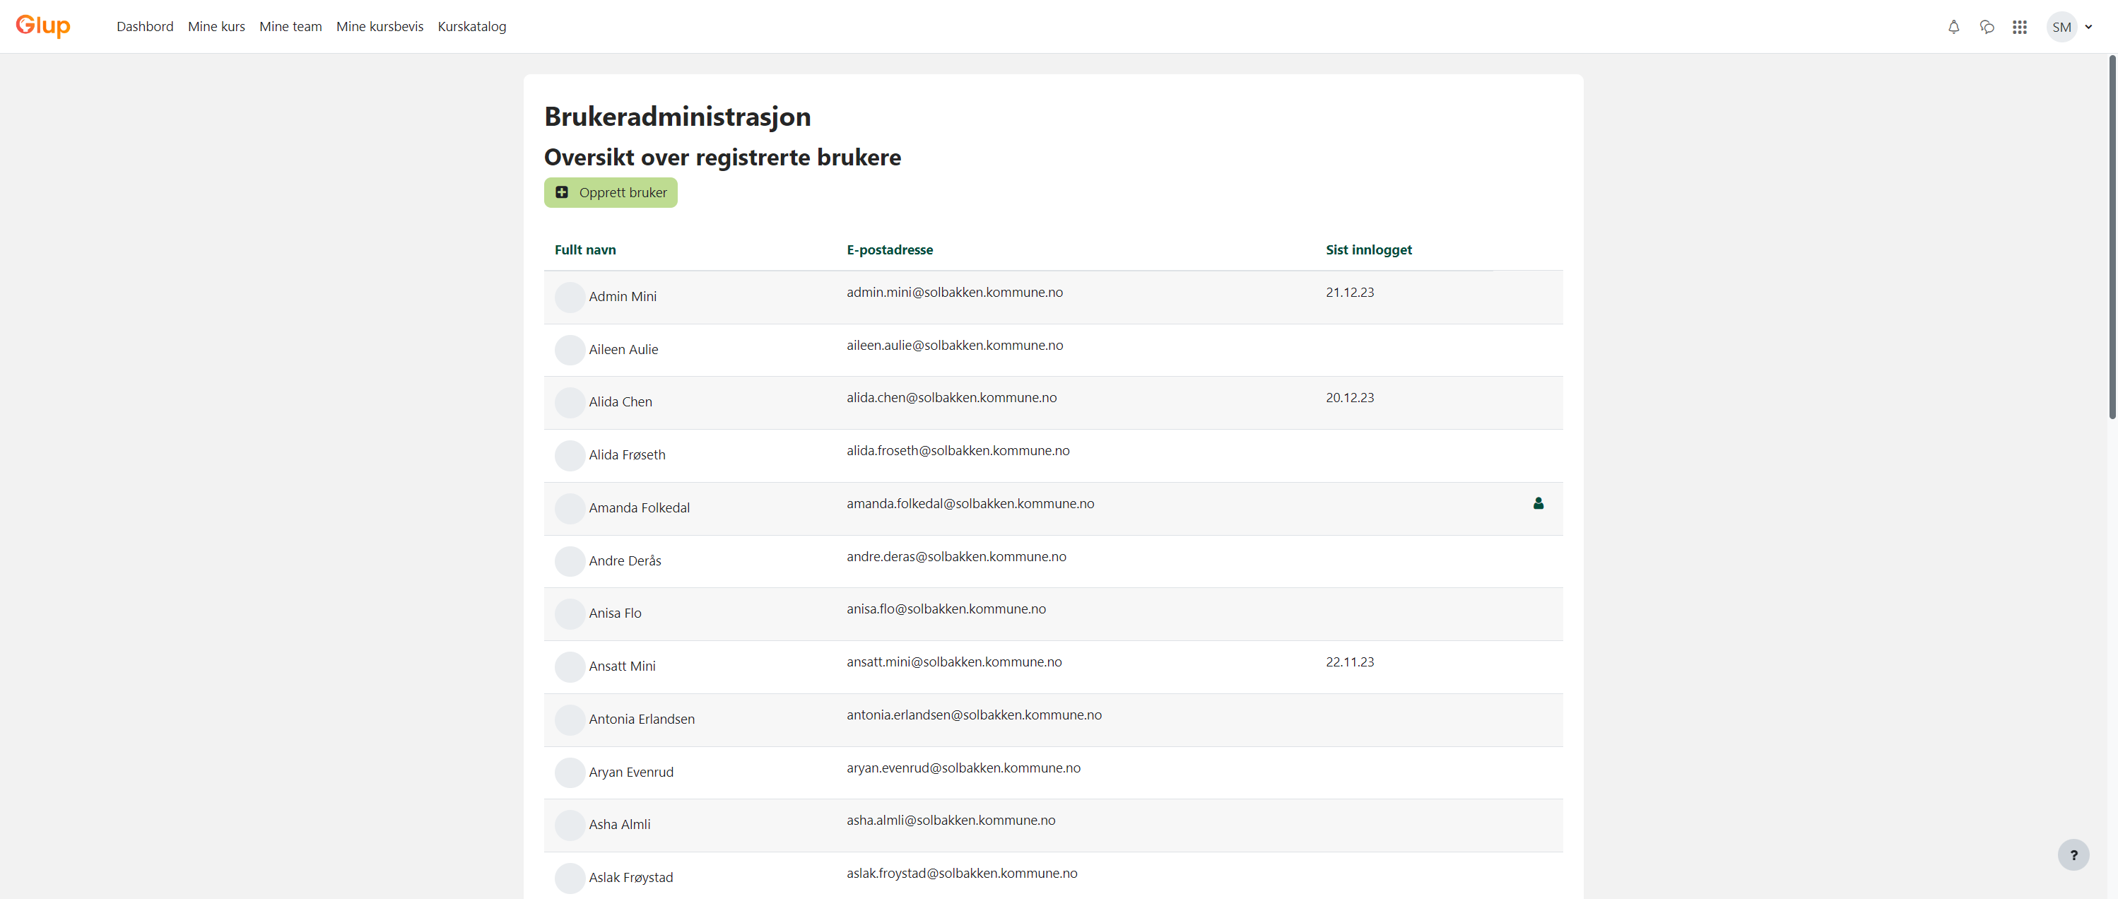Viewport: 2118px width, 899px height.
Task: Open Mine team
Action: click(290, 26)
